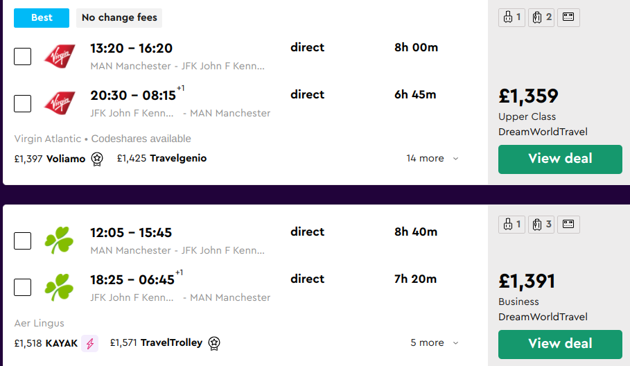Click the No change fees tag
The height and width of the screenshot is (366, 630).
(x=119, y=18)
